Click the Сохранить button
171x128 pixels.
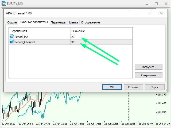pos(149,75)
